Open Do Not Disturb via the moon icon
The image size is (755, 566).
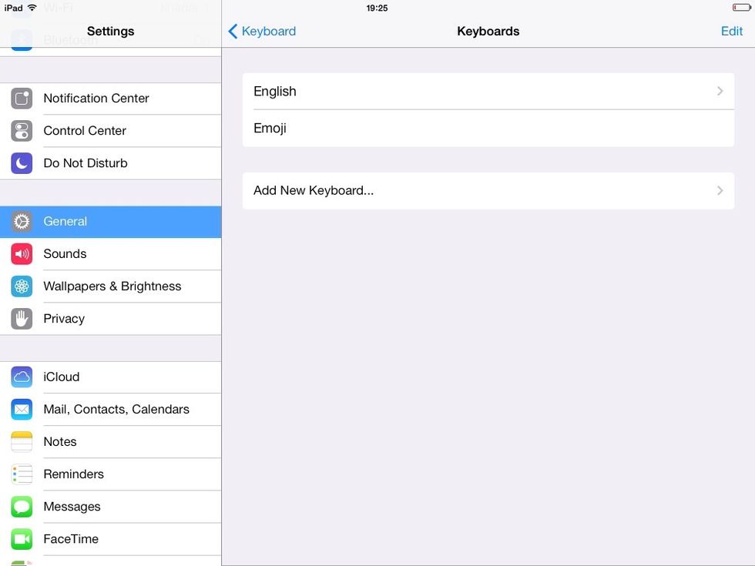point(21,162)
